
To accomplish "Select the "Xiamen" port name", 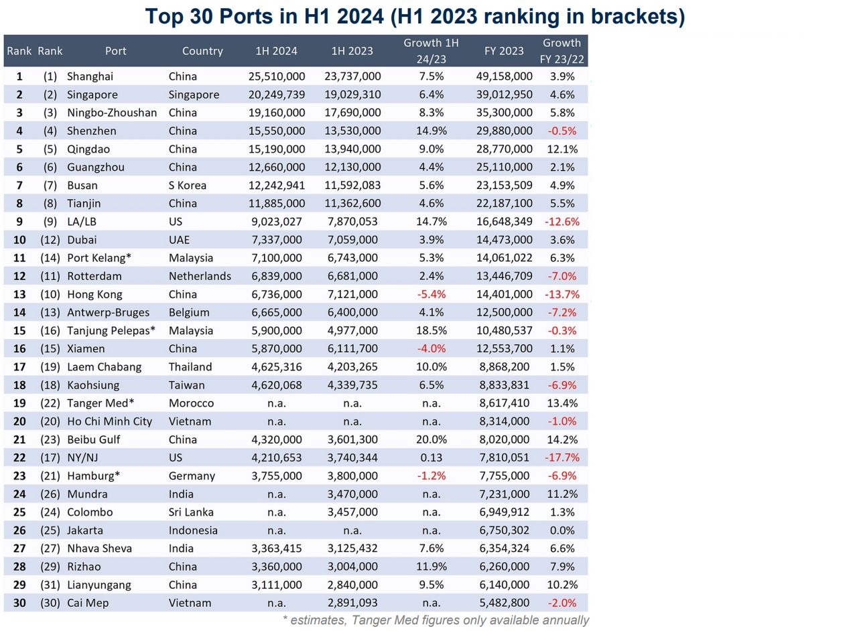I will [x=86, y=348].
